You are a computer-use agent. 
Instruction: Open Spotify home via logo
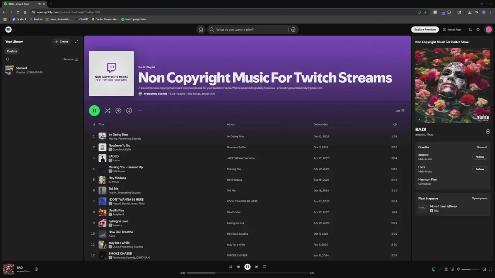click(9, 29)
